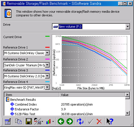Expand Reference Drive 3 DiskOnKey 2.0 dropdown

[x=47, y=76]
